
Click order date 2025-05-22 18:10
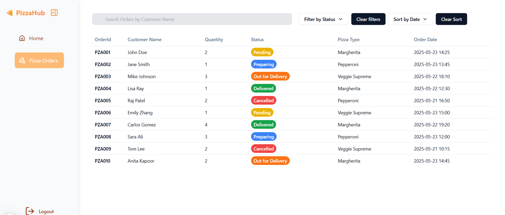coord(432,76)
